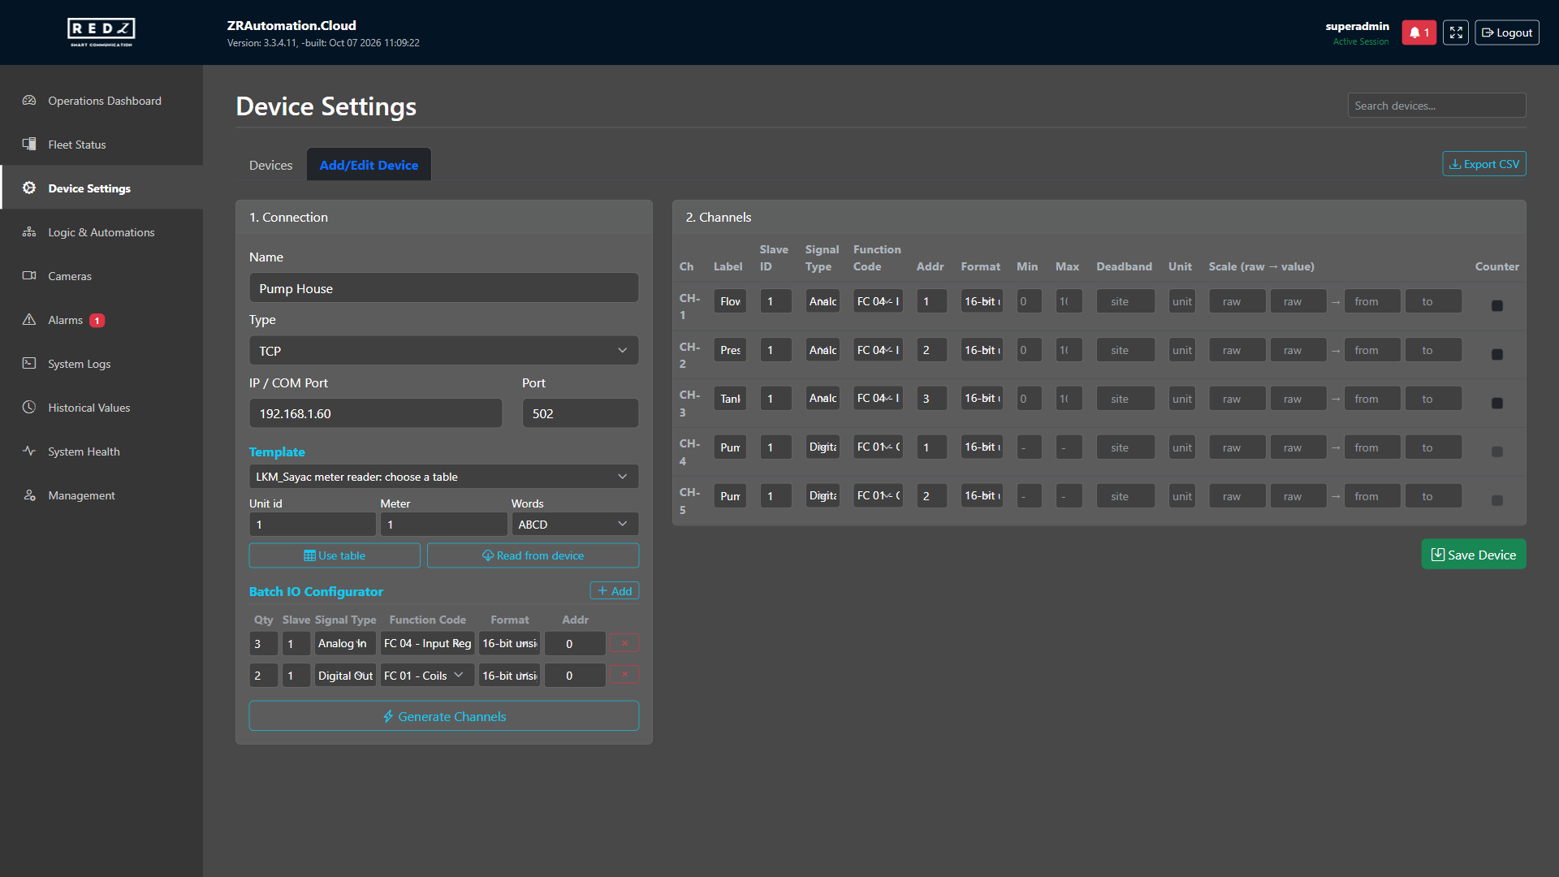1559x877 pixels.
Task: Click the Historical Values clock icon
Action: pos(29,408)
